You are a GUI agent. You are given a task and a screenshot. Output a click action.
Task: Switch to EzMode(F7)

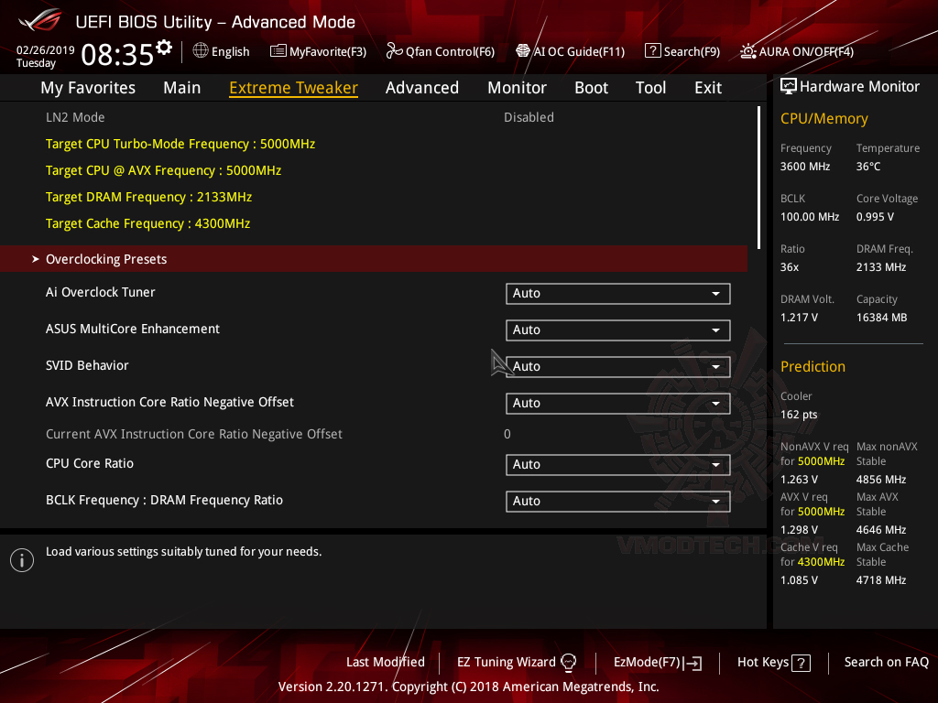[x=658, y=663]
